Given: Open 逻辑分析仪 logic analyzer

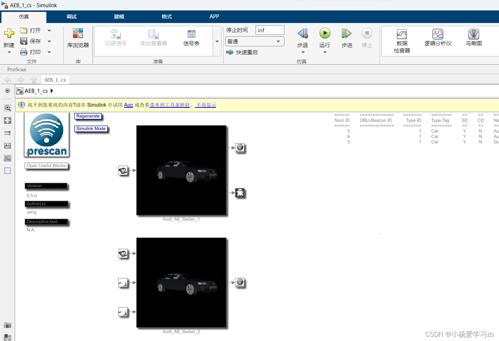Looking at the screenshot, I should [x=438, y=37].
